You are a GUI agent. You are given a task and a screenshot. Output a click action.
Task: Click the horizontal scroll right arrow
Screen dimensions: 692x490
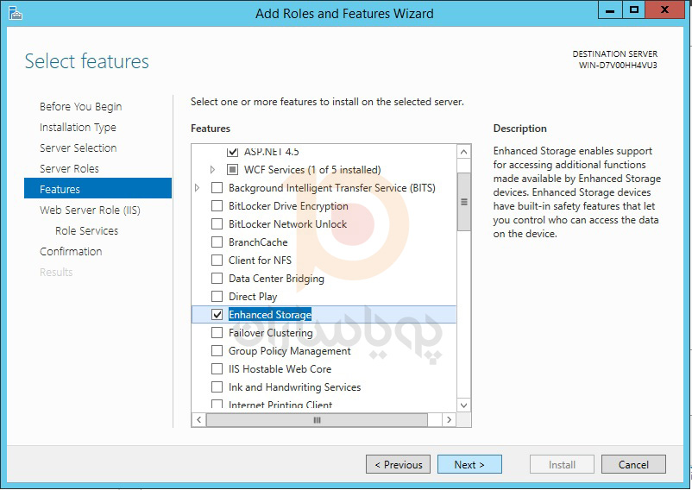[450, 420]
